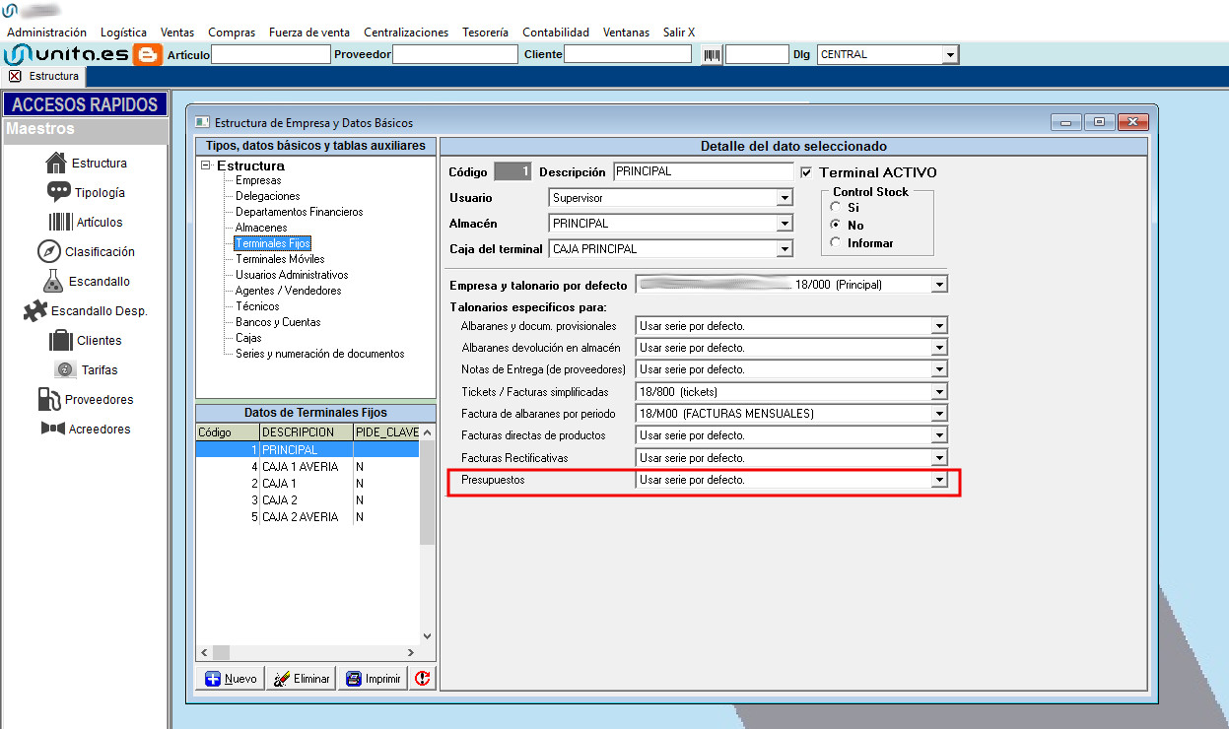Viewport: 1229px width, 729px height.
Task: Open the Artículos barcode icon
Action: [x=61, y=222]
